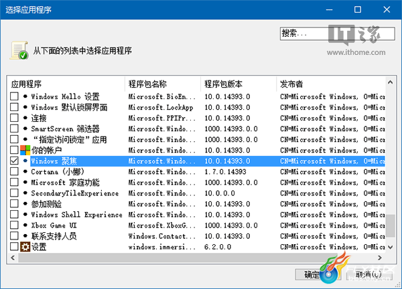Check the Xbox Game UI checkbox
402x289 pixels.
pos(14,225)
